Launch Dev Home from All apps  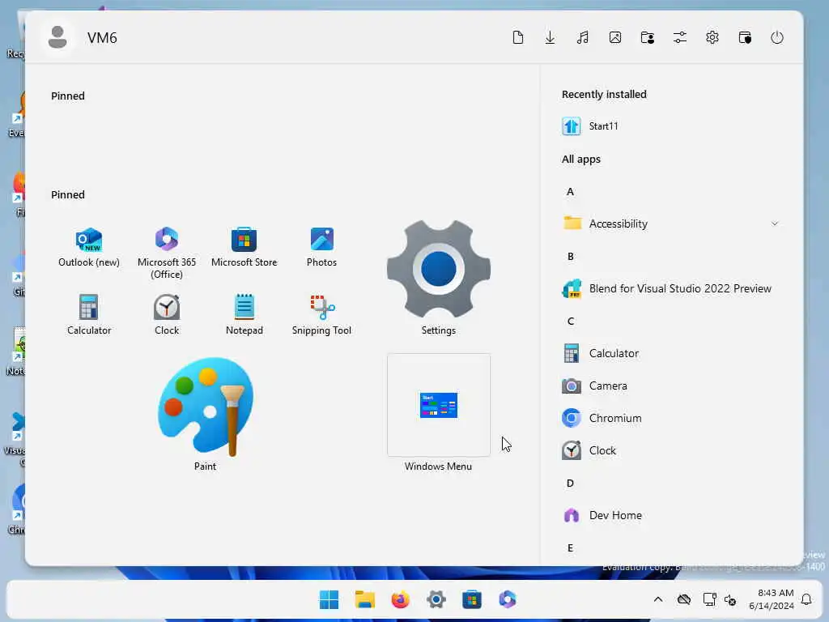tap(671, 515)
